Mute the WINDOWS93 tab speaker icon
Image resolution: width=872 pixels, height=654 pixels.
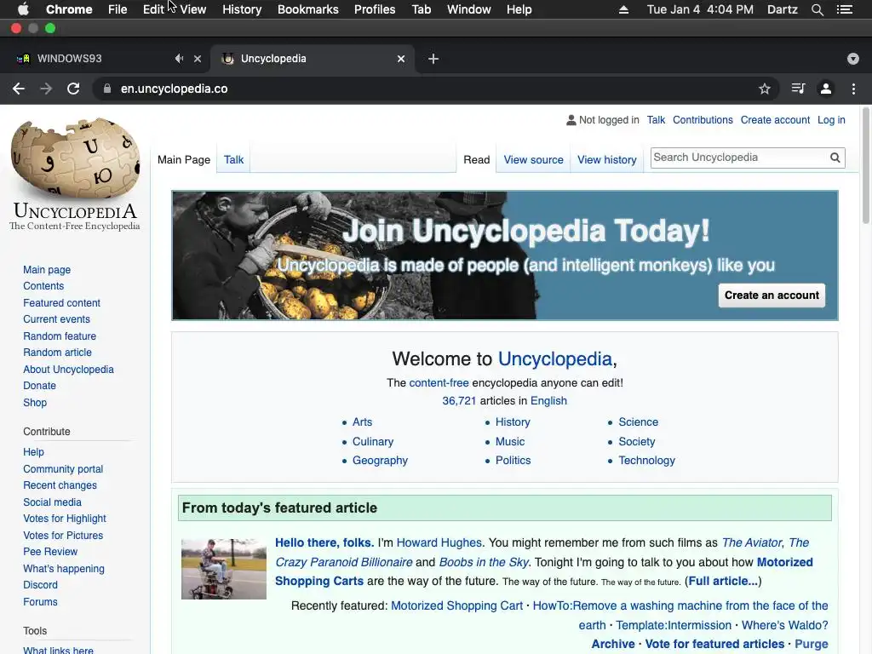click(179, 59)
